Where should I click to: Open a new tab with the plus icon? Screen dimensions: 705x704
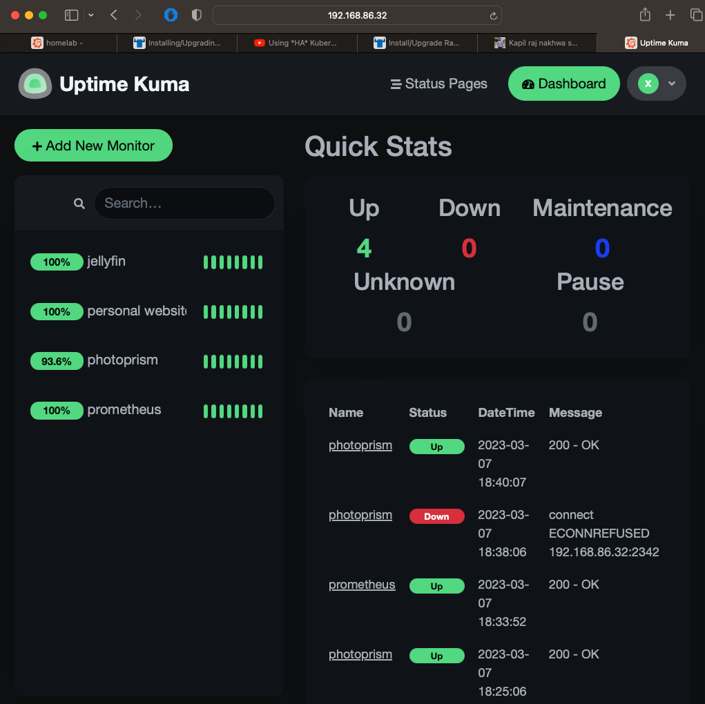pos(670,15)
